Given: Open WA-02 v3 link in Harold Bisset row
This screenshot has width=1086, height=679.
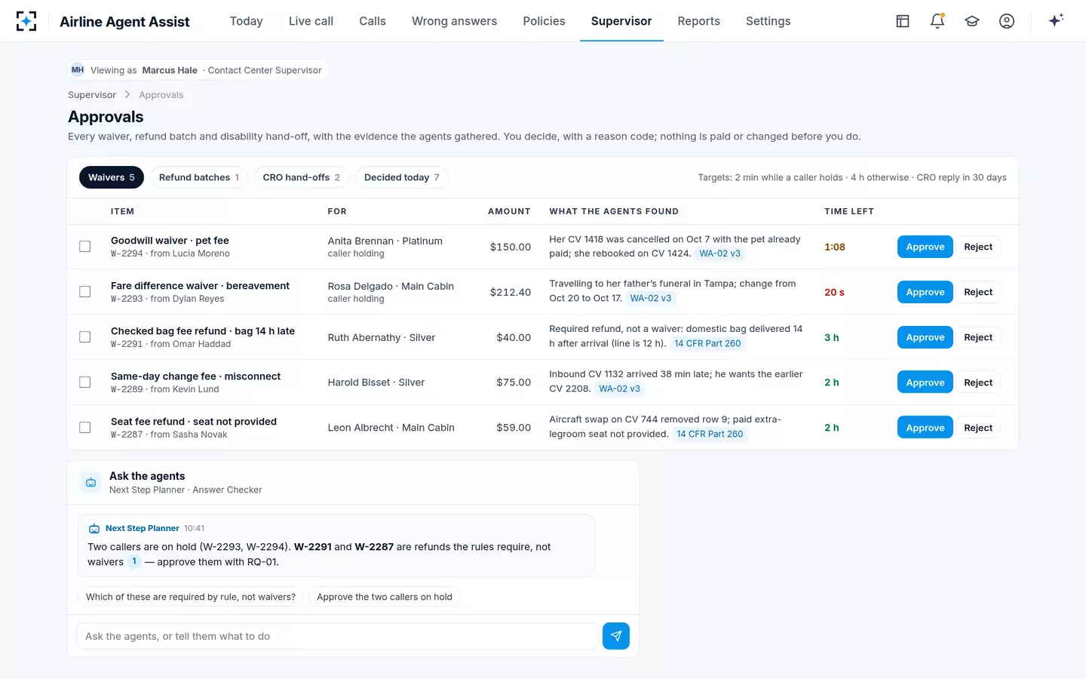Looking at the screenshot, I should click(619, 389).
